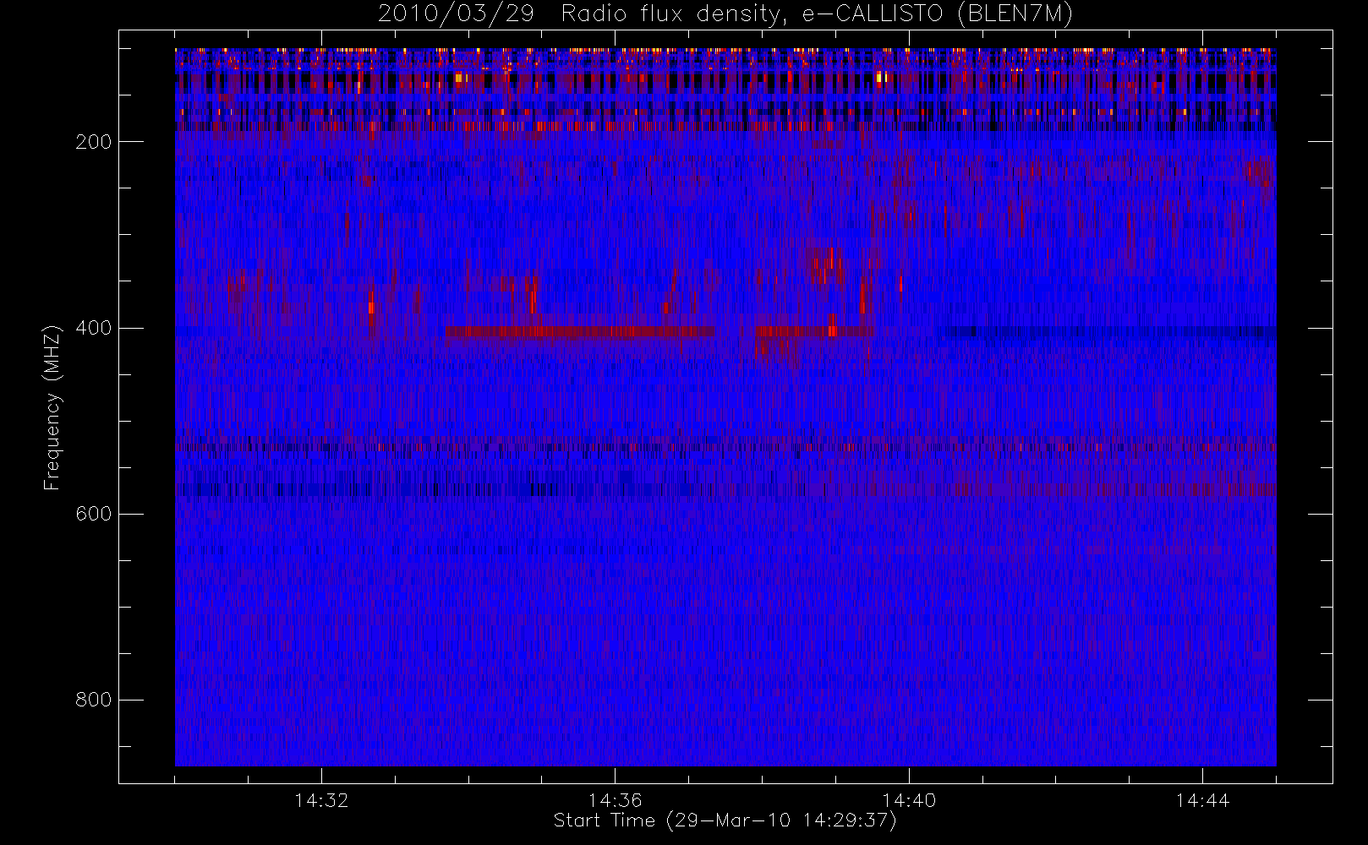The width and height of the screenshot is (1368, 845).
Task: Click the 14:32 time tick label
Action: pyautogui.click(x=321, y=800)
